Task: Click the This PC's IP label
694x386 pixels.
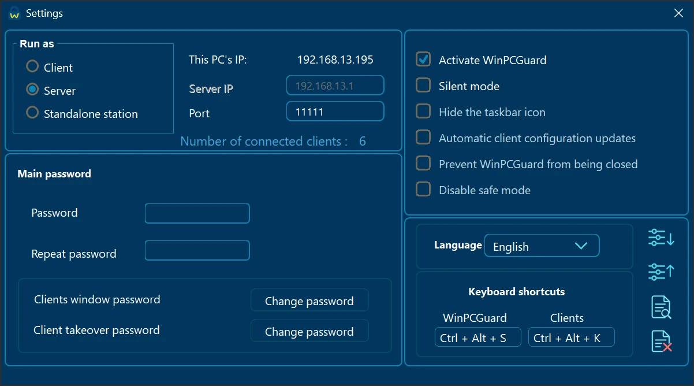Action: [x=218, y=60]
